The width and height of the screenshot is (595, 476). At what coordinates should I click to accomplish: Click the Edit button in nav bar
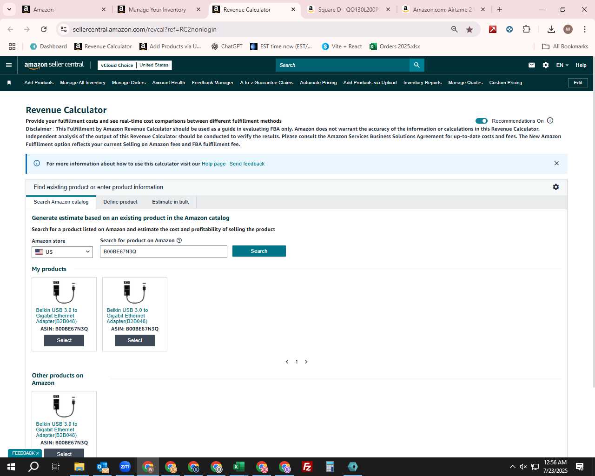pos(578,83)
